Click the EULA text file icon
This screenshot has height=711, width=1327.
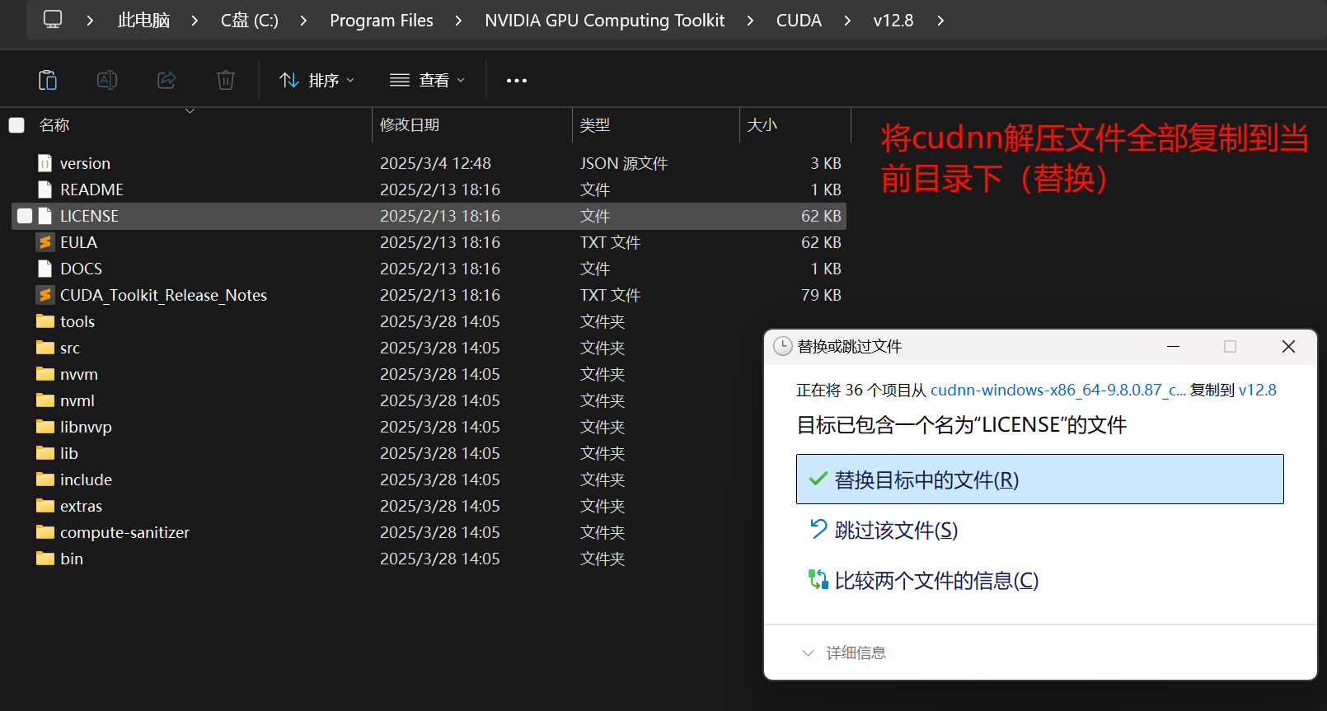(x=45, y=242)
